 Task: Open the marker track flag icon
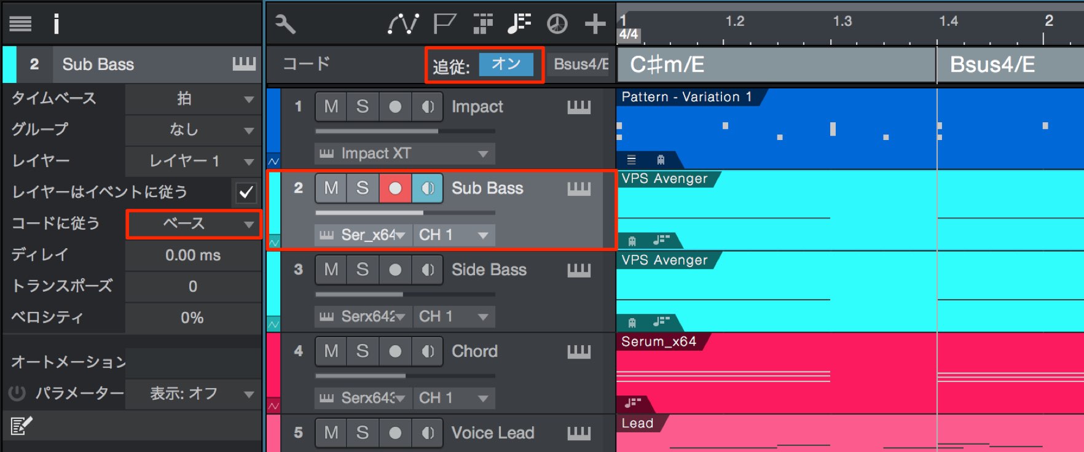444,24
